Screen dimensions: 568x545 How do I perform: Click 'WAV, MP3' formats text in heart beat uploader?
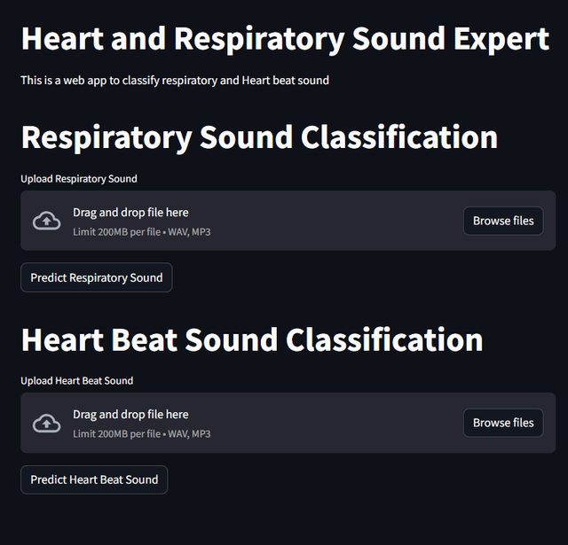click(x=189, y=433)
